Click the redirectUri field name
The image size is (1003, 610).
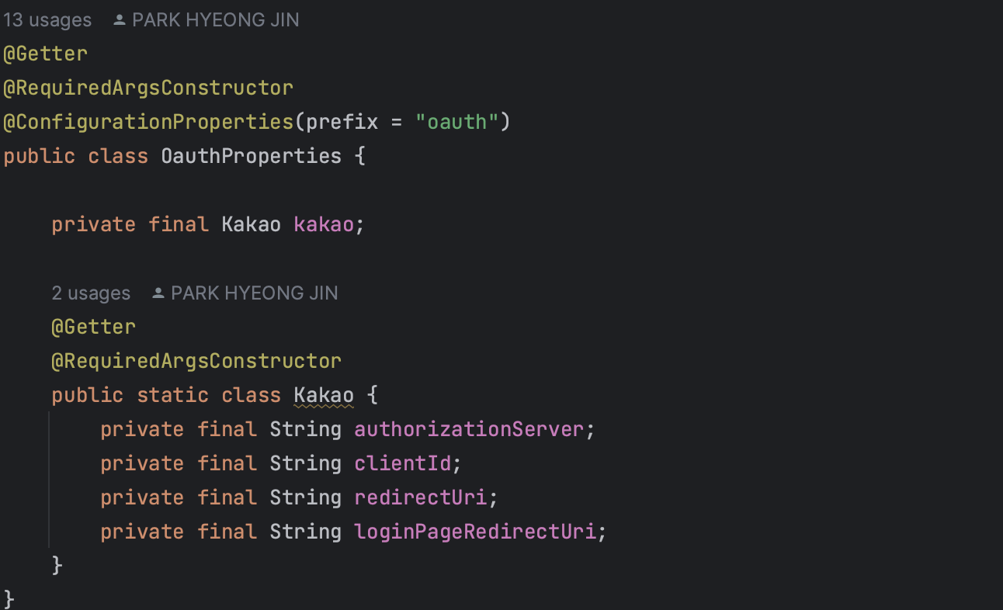[420, 497]
